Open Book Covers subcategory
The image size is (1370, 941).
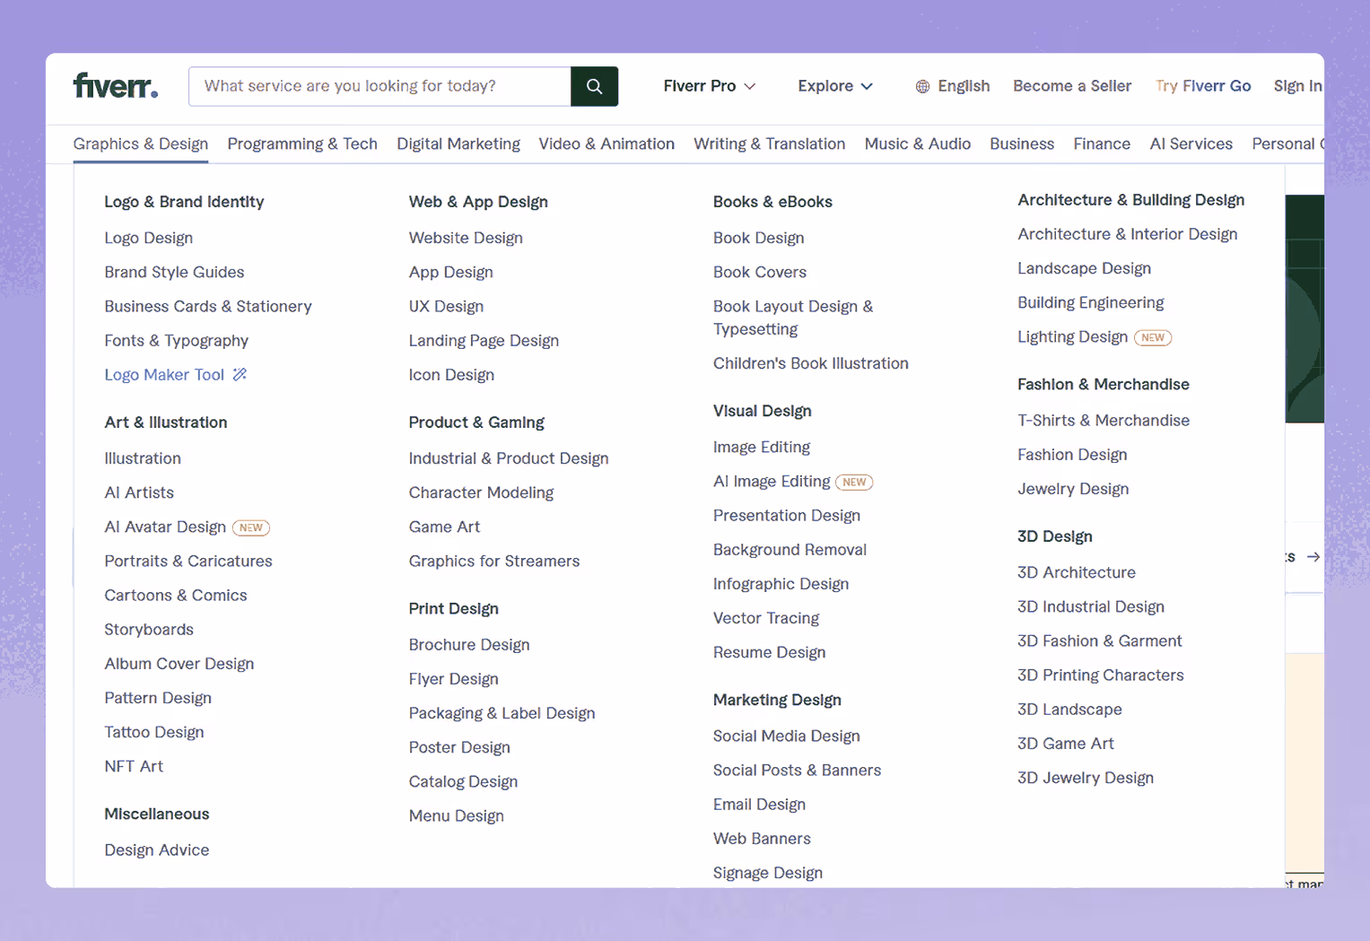(x=760, y=272)
